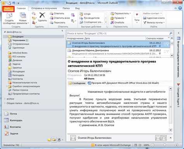184x149 pixels.
Task: Open Фильтр почты dropdown
Action: (154, 22)
